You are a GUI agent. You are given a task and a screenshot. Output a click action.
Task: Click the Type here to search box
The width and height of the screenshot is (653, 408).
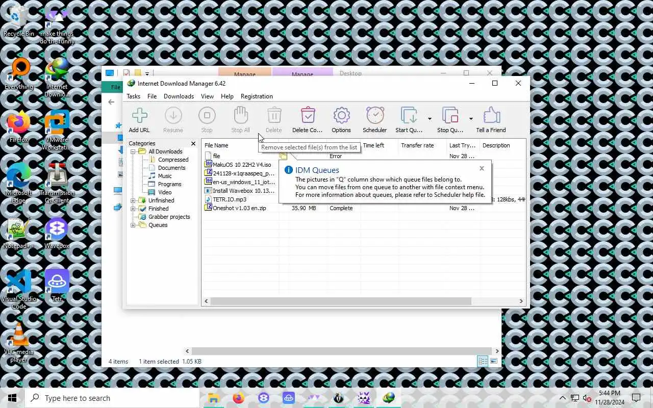[112, 398]
